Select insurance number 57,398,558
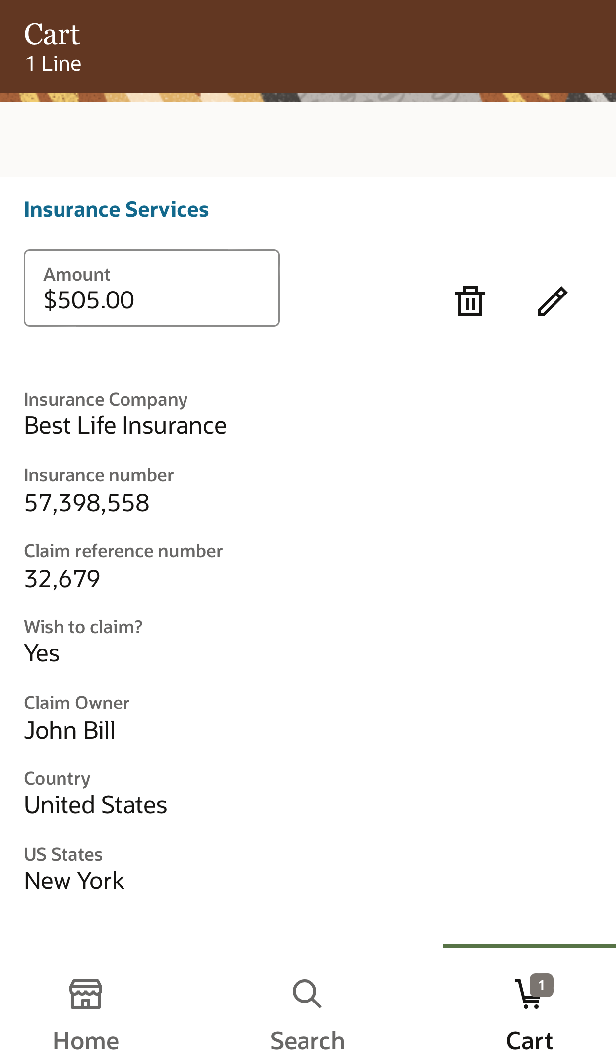The height and width of the screenshot is (1062, 616). coord(87,503)
